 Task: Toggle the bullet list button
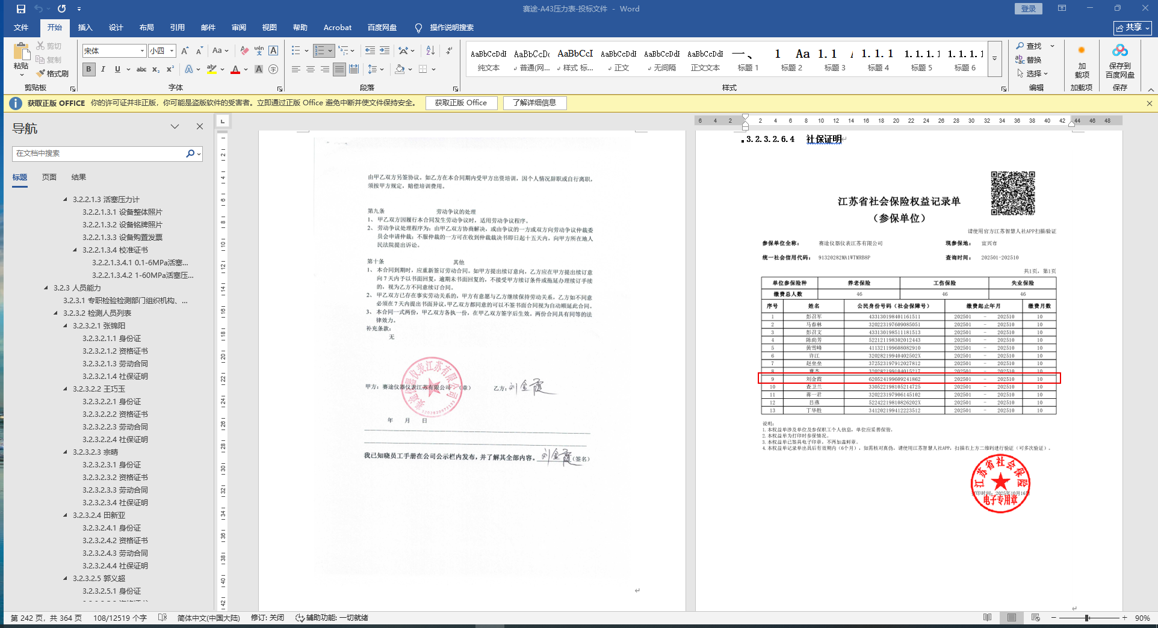tap(296, 51)
